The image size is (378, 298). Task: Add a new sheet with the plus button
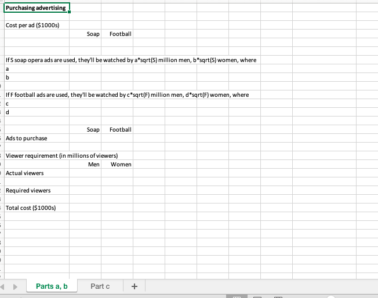pyautogui.click(x=135, y=286)
